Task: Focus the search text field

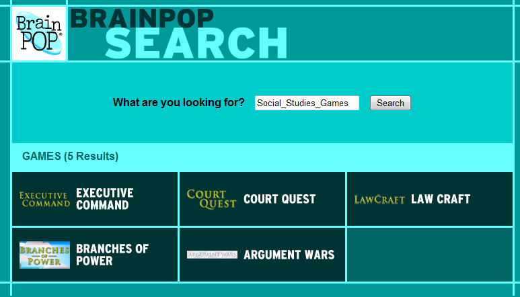Action: (307, 103)
